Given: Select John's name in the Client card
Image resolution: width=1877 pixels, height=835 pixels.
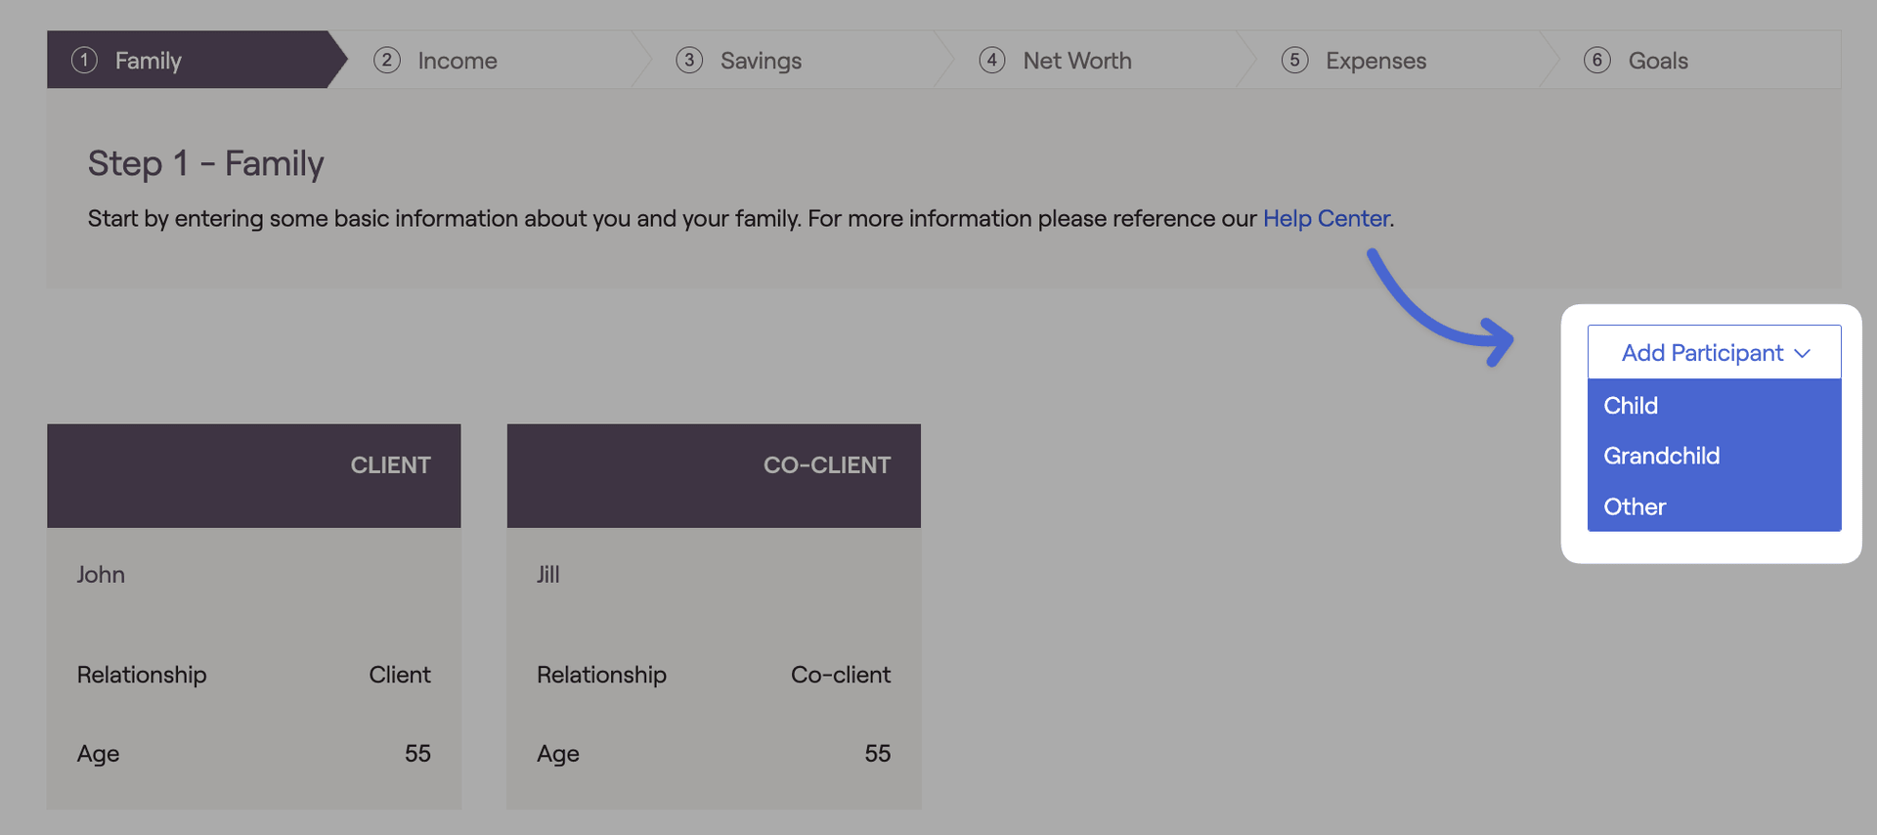Looking at the screenshot, I should pos(101,575).
